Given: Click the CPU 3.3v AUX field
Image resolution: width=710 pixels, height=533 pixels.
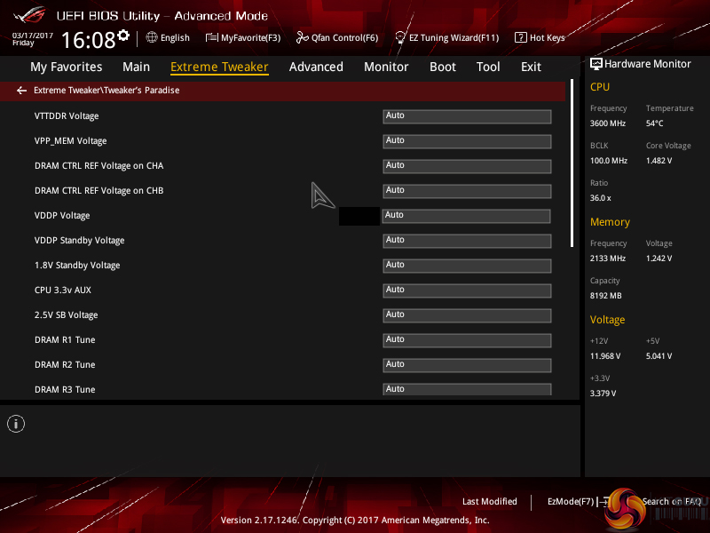Looking at the screenshot, I should (x=467, y=290).
